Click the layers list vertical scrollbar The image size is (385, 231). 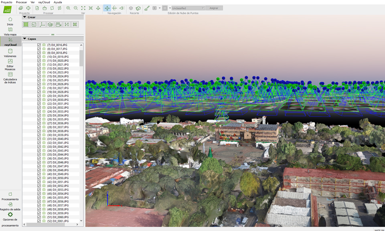pos(81,58)
